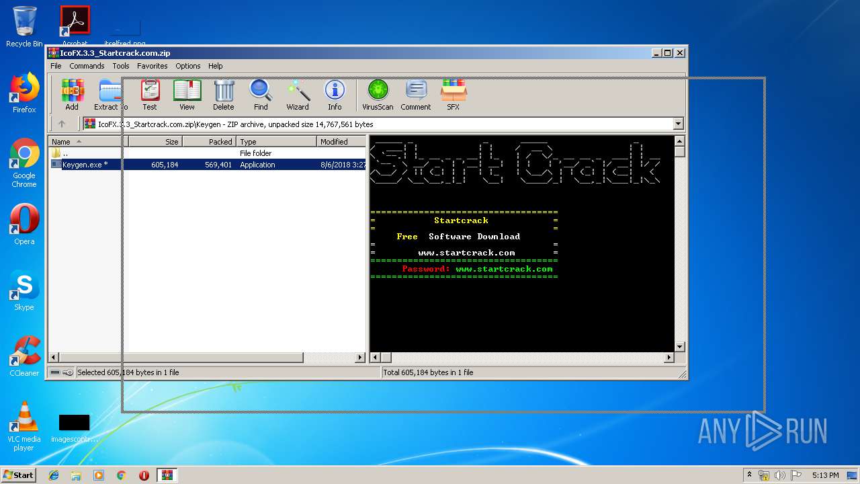The image size is (860, 484).
Task: Run VirusScan on the archive
Action: pyautogui.click(x=378, y=95)
